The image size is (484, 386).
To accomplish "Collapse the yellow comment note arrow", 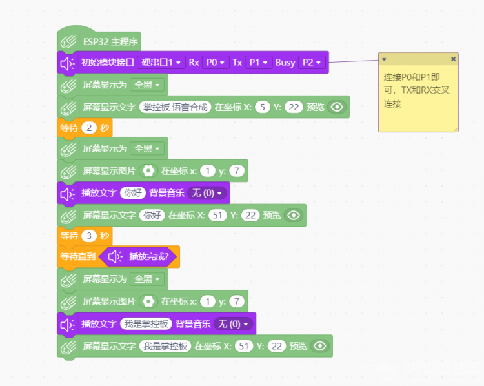I will pyautogui.click(x=384, y=59).
